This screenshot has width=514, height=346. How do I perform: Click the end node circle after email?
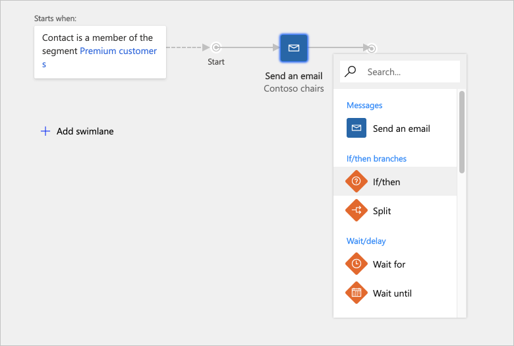pos(372,48)
